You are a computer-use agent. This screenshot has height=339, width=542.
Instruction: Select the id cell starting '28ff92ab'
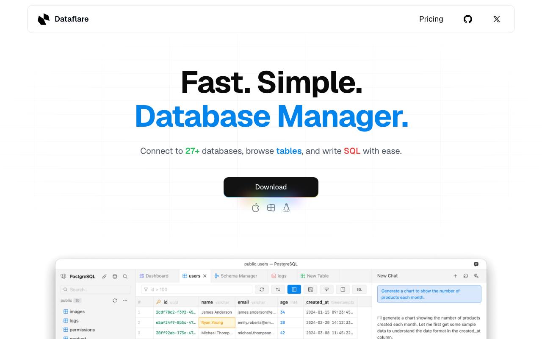tap(176, 333)
